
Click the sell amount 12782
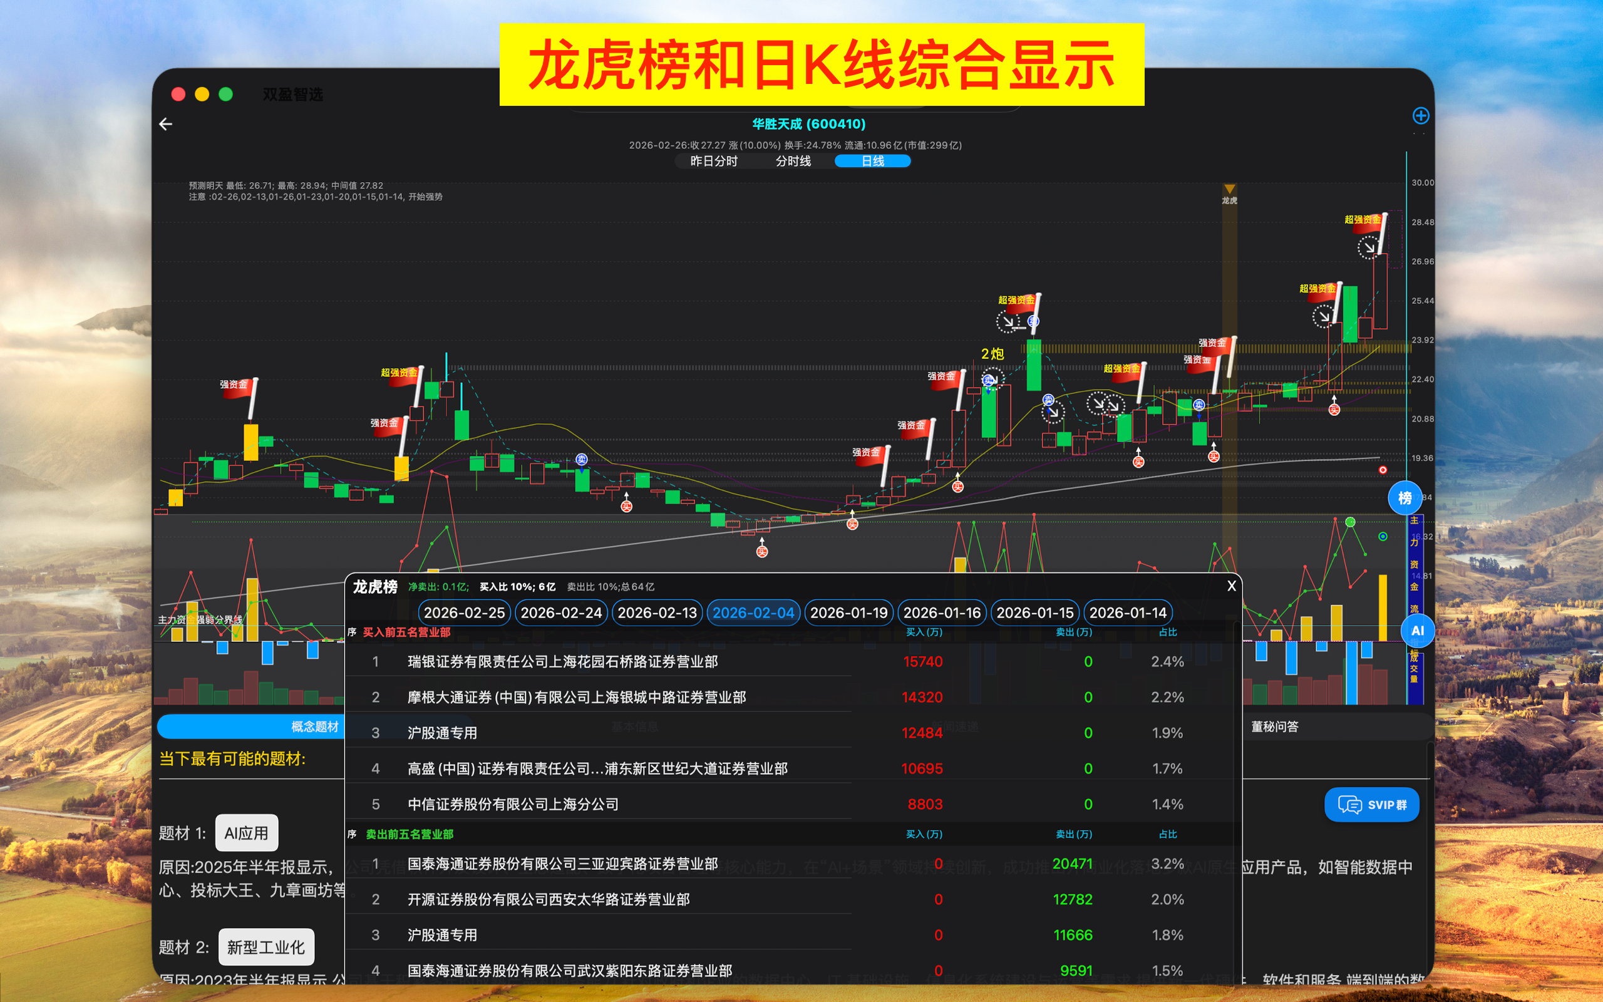pyautogui.click(x=1073, y=899)
